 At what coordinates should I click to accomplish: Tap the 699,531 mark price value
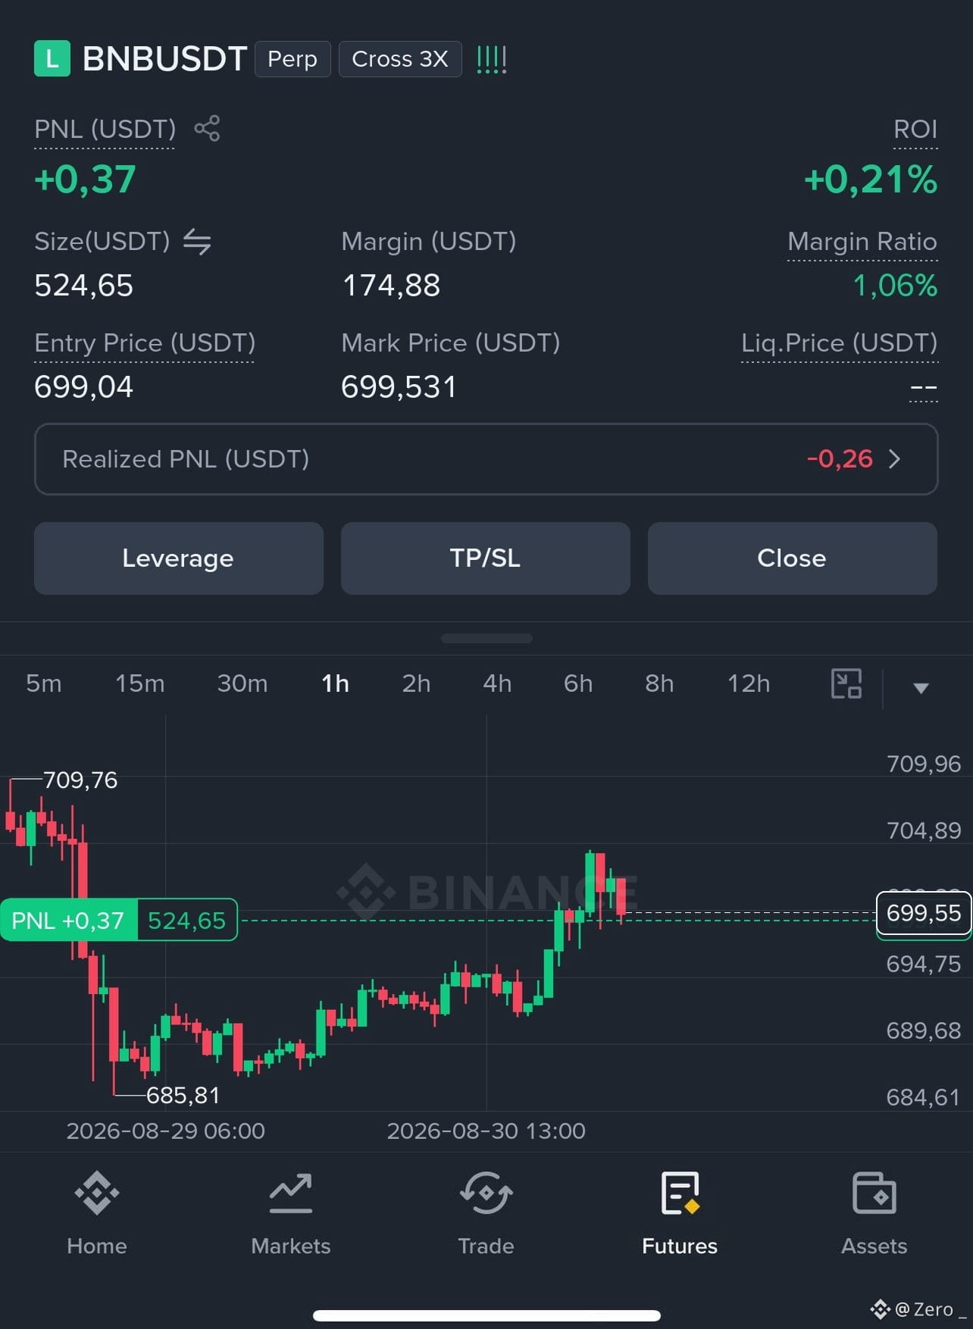[x=399, y=387]
